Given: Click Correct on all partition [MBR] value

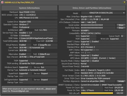Looking at the screenshot, I should click(x=92, y=81).
